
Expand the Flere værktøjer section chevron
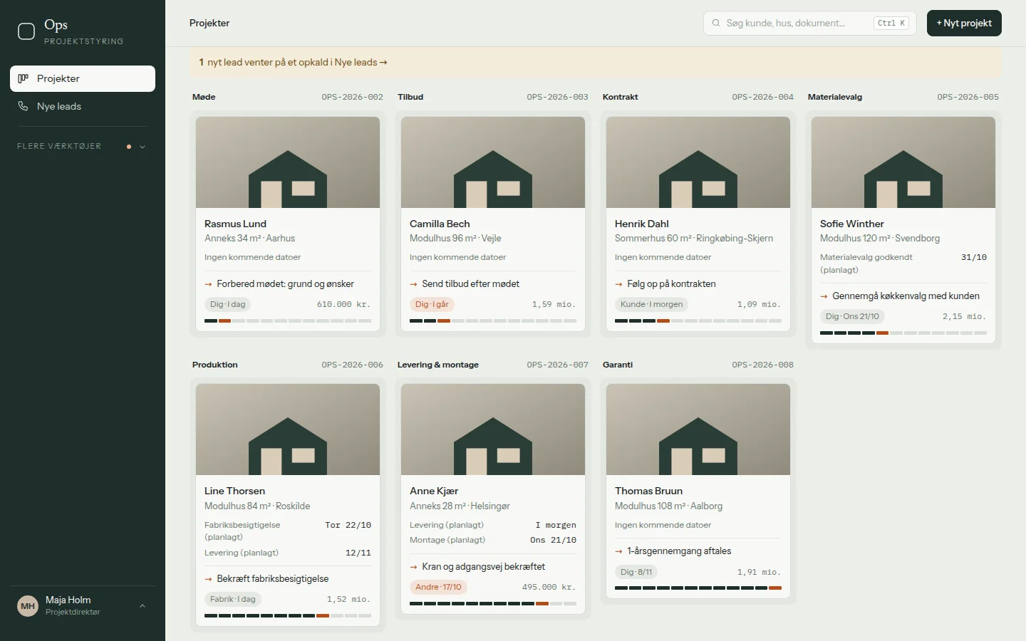[142, 147]
